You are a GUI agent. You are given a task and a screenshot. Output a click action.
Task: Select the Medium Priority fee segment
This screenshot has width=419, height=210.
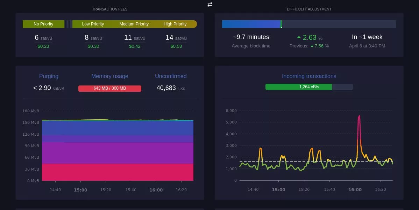click(x=134, y=24)
